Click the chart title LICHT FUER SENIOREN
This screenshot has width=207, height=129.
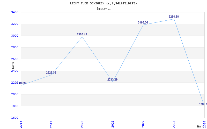(x=103, y=3)
